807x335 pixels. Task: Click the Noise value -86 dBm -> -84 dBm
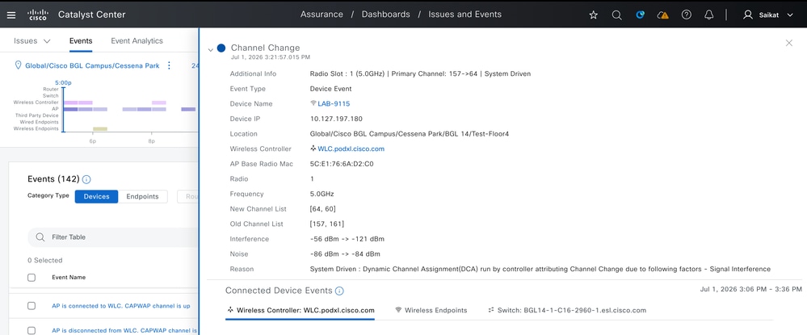click(x=345, y=254)
